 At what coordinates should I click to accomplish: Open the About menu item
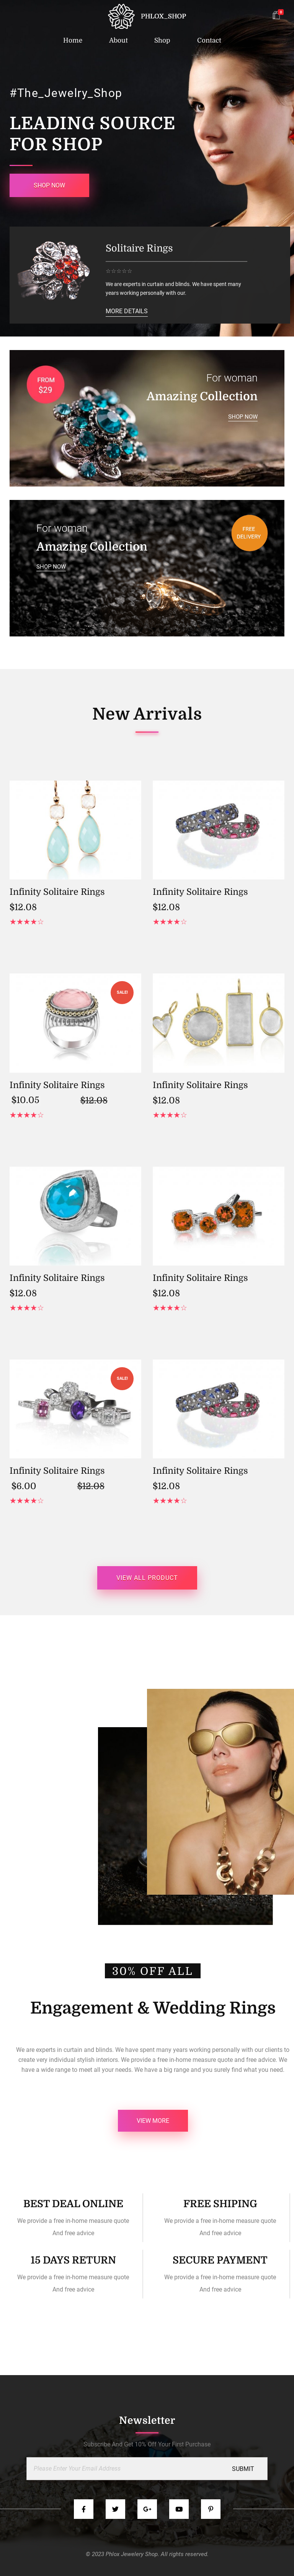(118, 40)
